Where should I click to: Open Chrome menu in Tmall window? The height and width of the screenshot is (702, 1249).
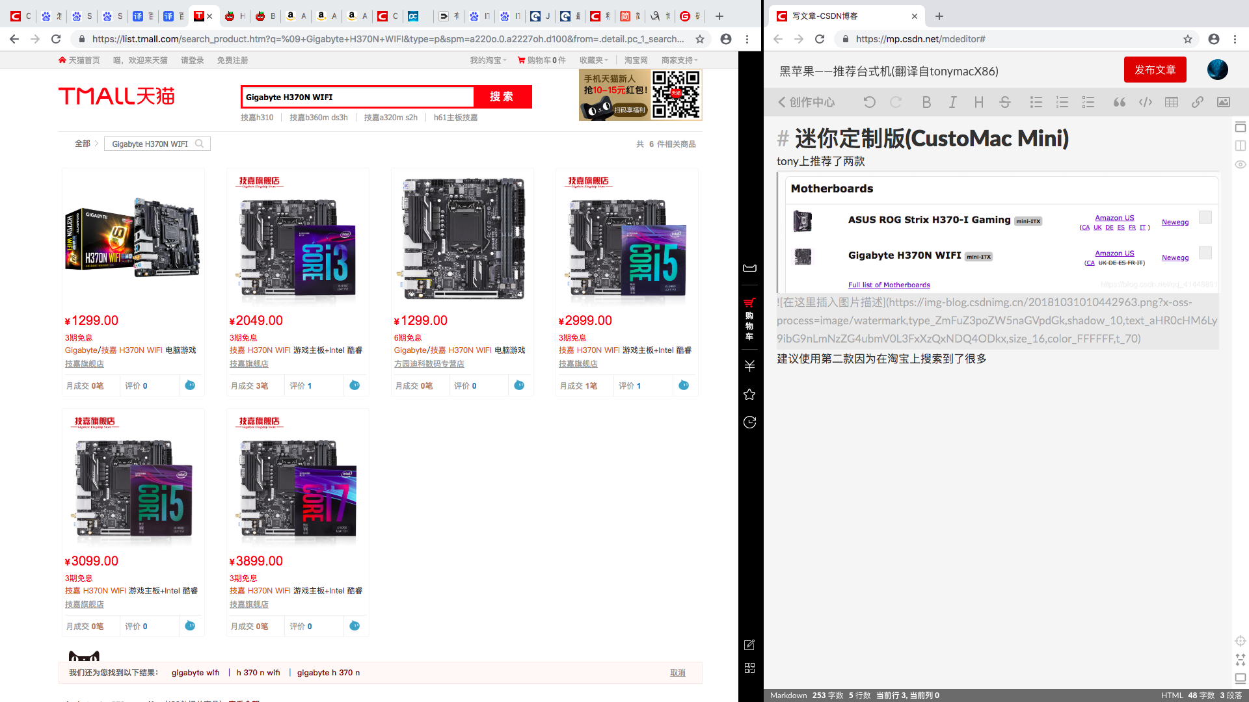[x=747, y=39]
